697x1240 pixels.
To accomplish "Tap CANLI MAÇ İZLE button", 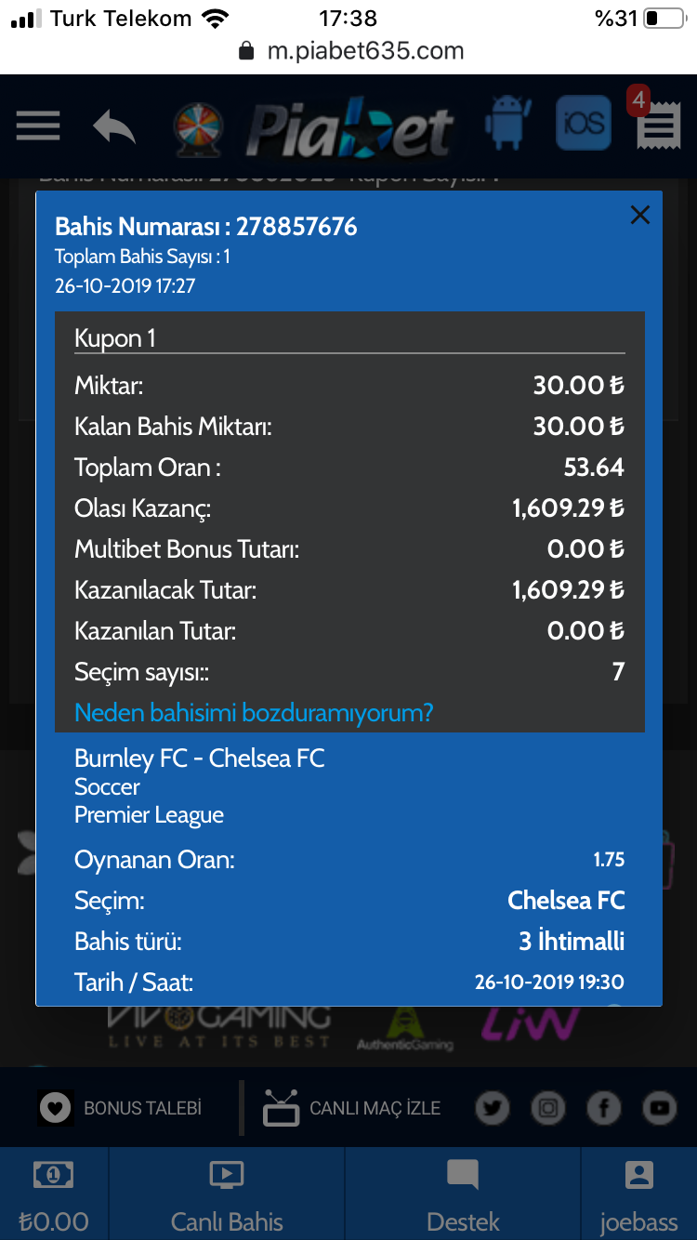I will [351, 1108].
